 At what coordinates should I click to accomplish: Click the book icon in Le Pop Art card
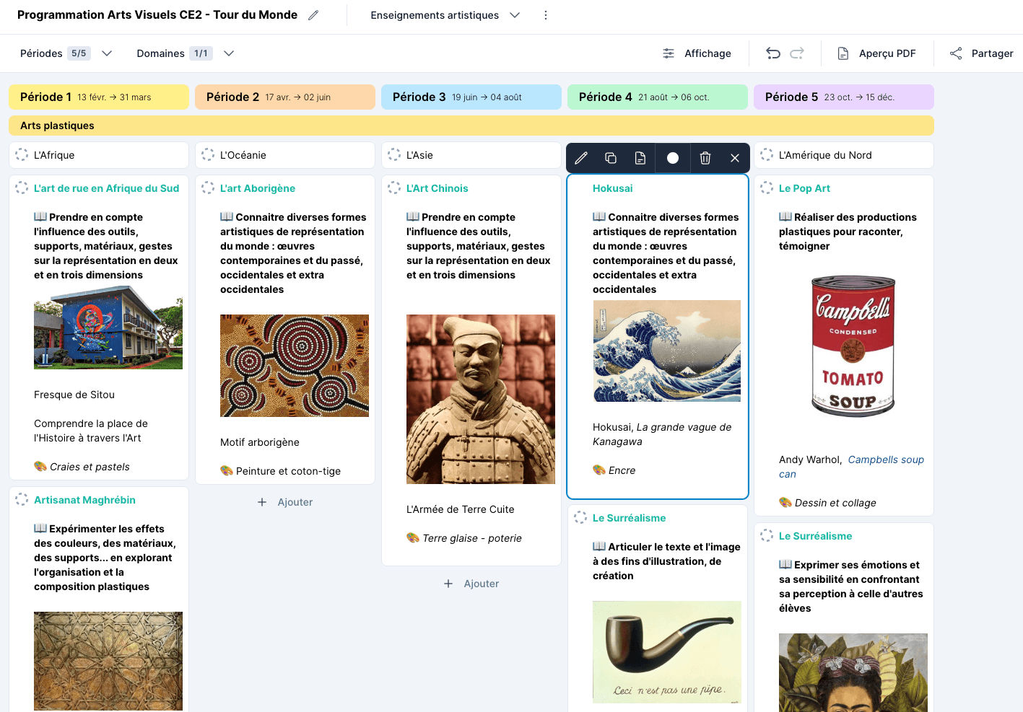[785, 216]
